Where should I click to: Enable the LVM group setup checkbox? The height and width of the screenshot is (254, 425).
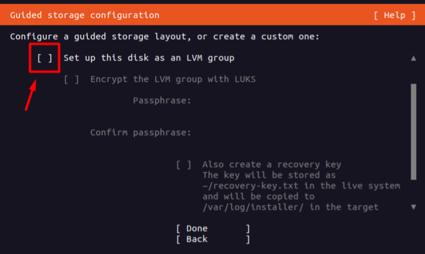click(45, 58)
